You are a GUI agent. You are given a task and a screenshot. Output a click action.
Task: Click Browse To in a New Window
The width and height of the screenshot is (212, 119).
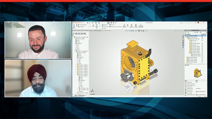point(116,27)
